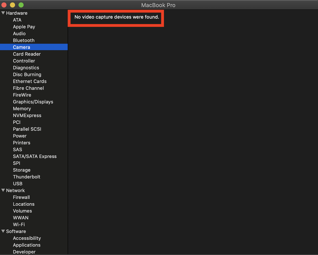Show Wi-Fi network information
318x255 pixels.
pos(19,225)
